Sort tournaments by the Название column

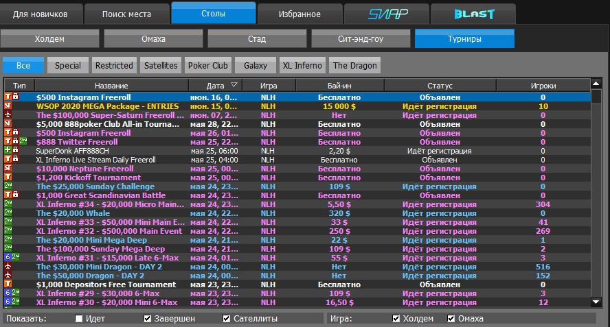coord(112,86)
